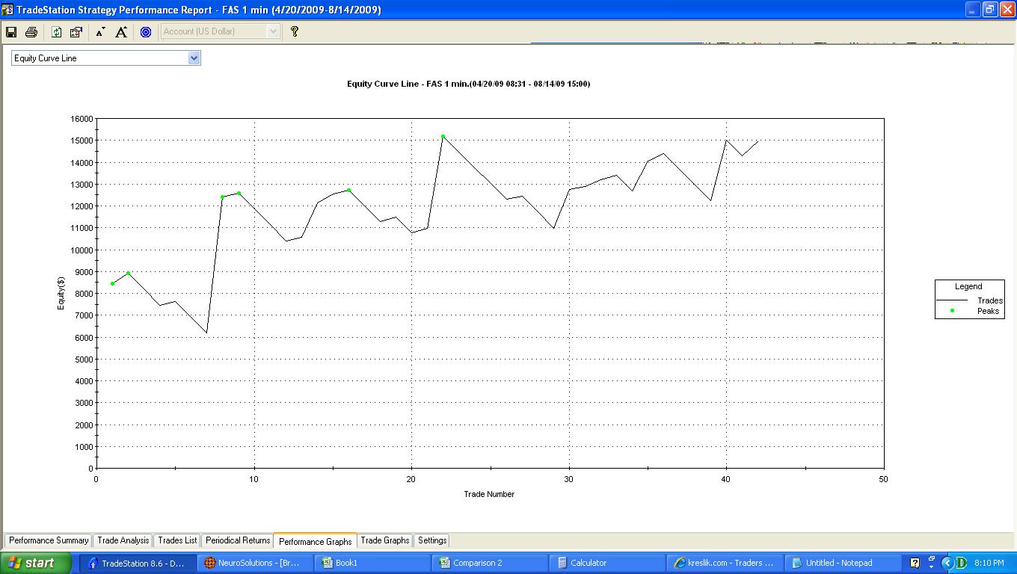Click the Save report toolbar icon

tap(11, 31)
